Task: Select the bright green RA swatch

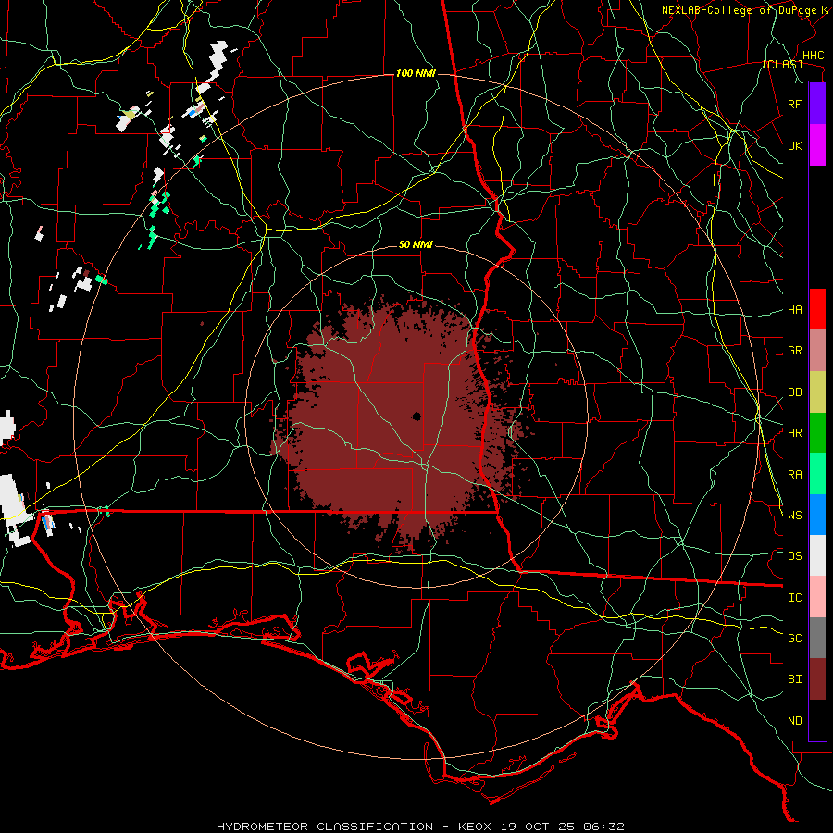Action: tap(817, 474)
